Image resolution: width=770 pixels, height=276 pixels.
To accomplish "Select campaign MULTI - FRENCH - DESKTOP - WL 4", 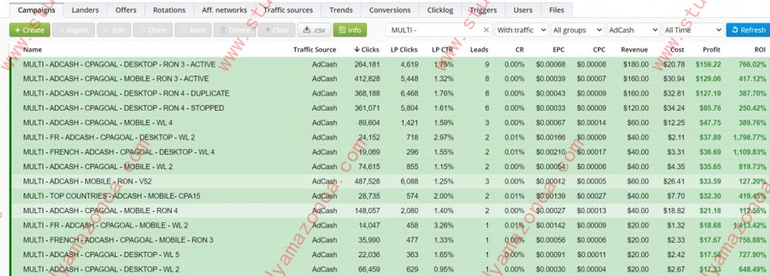I will pyautogui.click(x=119, y=152).
